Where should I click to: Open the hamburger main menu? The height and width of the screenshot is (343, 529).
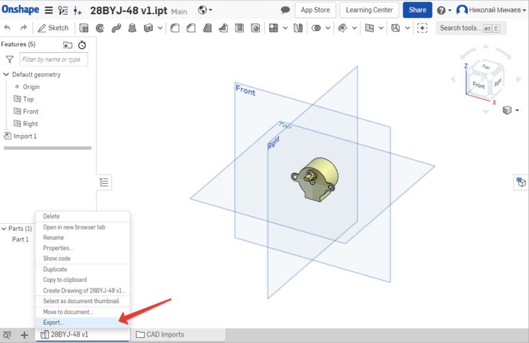click(49, 10)
